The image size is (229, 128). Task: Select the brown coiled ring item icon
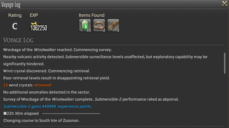[x=99, y=26]
